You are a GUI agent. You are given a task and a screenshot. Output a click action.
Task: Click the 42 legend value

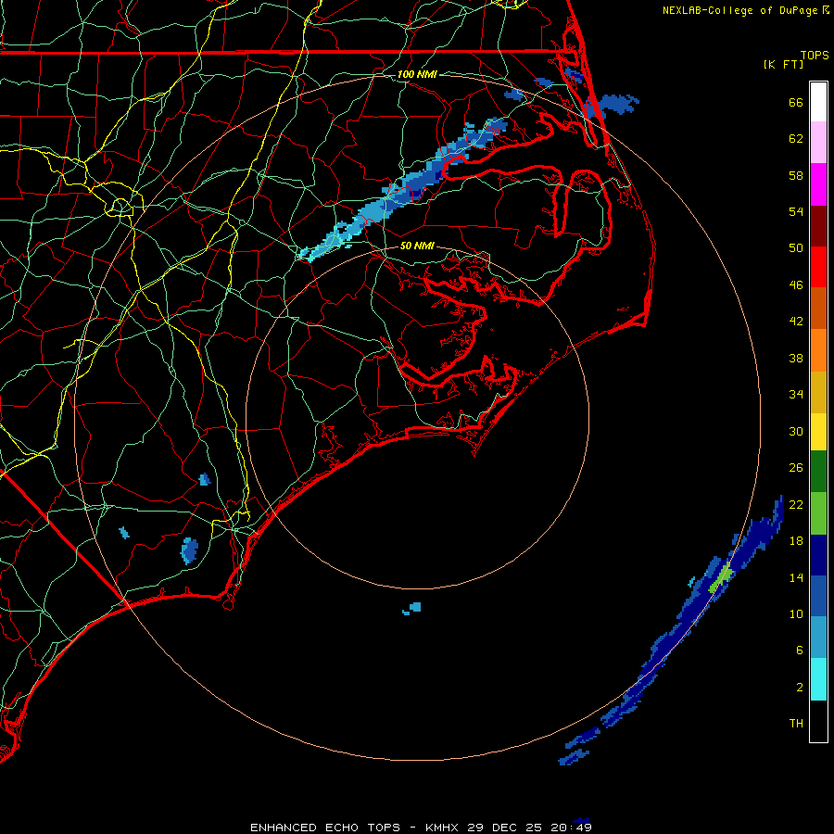[796, 322]
